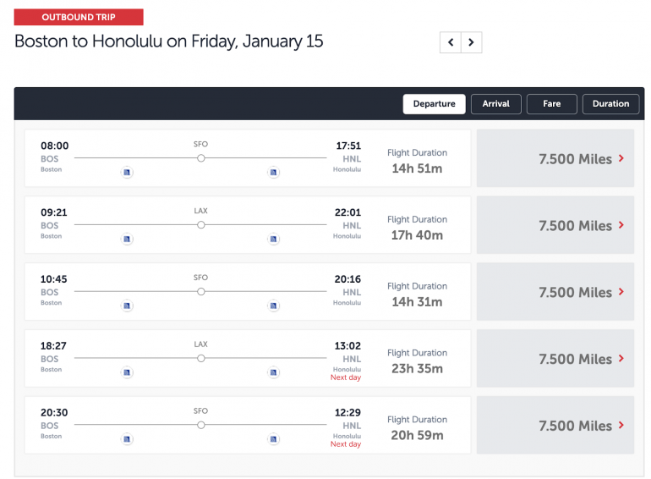Click second-leg airline icon on 20:30 flight
Viewport: 651px width, 479px height.
click(273, 439)
